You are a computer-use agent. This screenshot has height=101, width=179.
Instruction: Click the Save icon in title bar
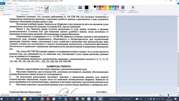(x=3, y=1)
